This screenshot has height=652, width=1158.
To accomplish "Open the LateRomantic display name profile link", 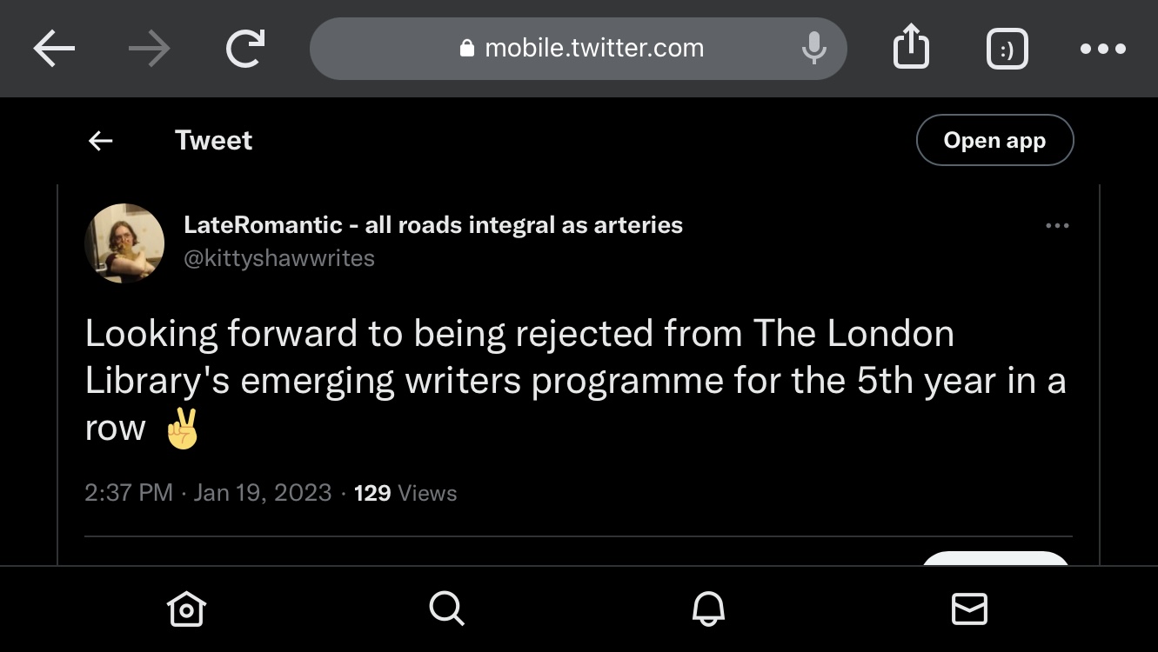I will 433,225.
